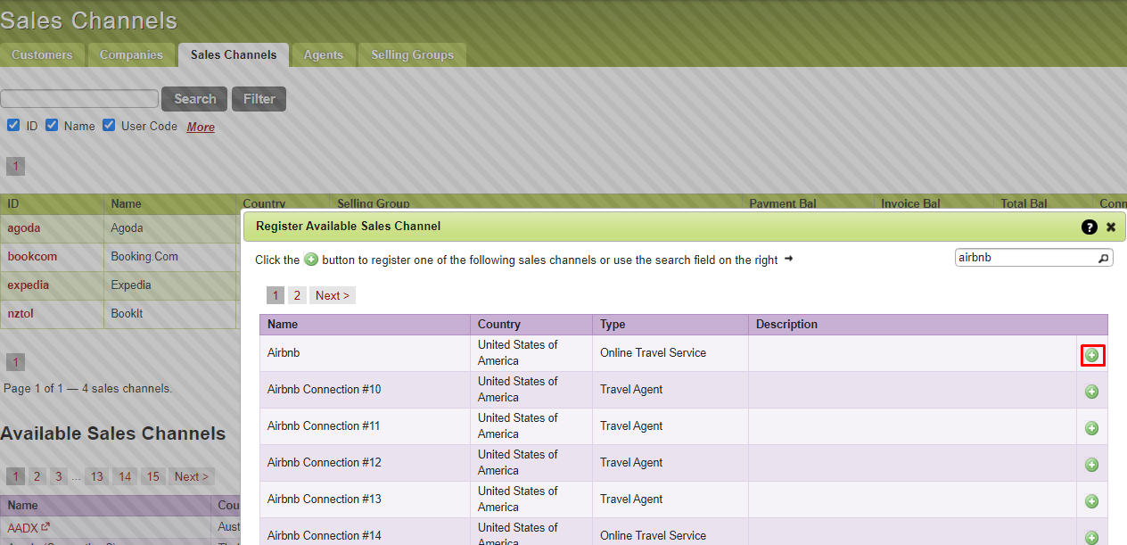Click Online Travel Service in the Airbnb row
Screen dimensions: 1127x545
[x=653, y=352]
